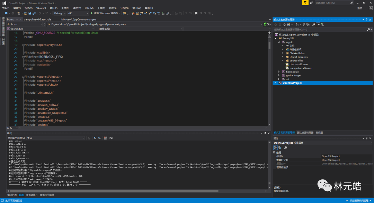The height and width of the screenshot is (203, 374).
Task: Click the Undo icon in the toolbar
Action: click(40, 13)
